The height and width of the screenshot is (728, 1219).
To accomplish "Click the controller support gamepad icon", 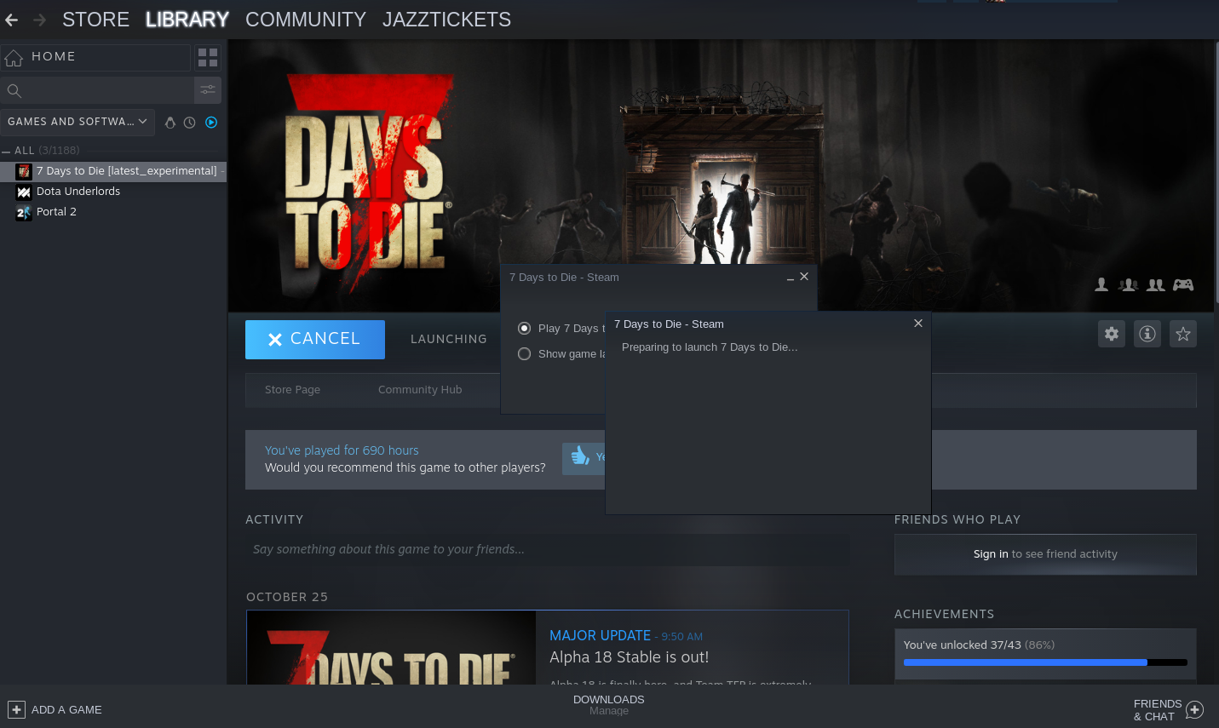I will (1183, 284).
